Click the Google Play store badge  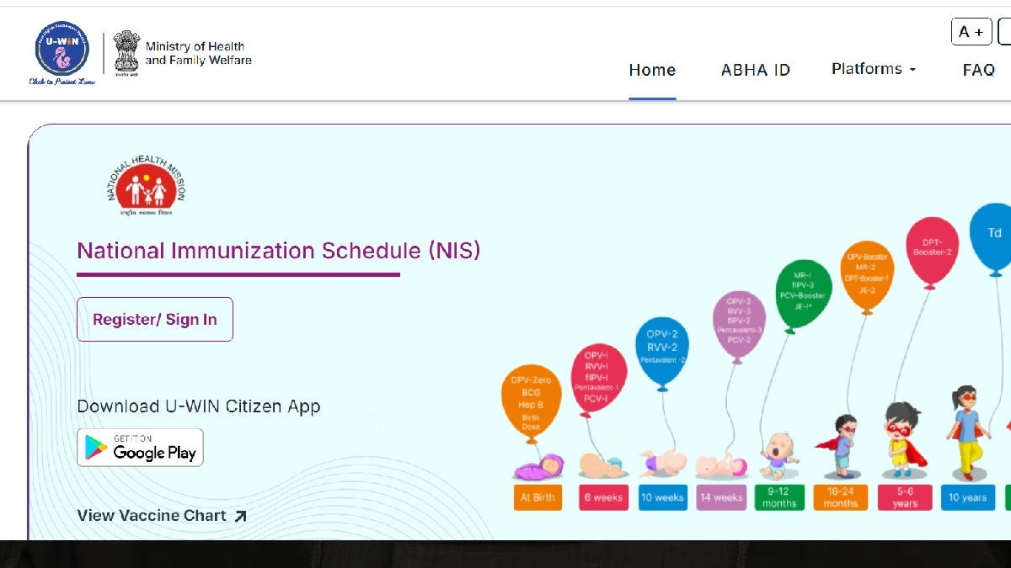(x=140, y=448)
